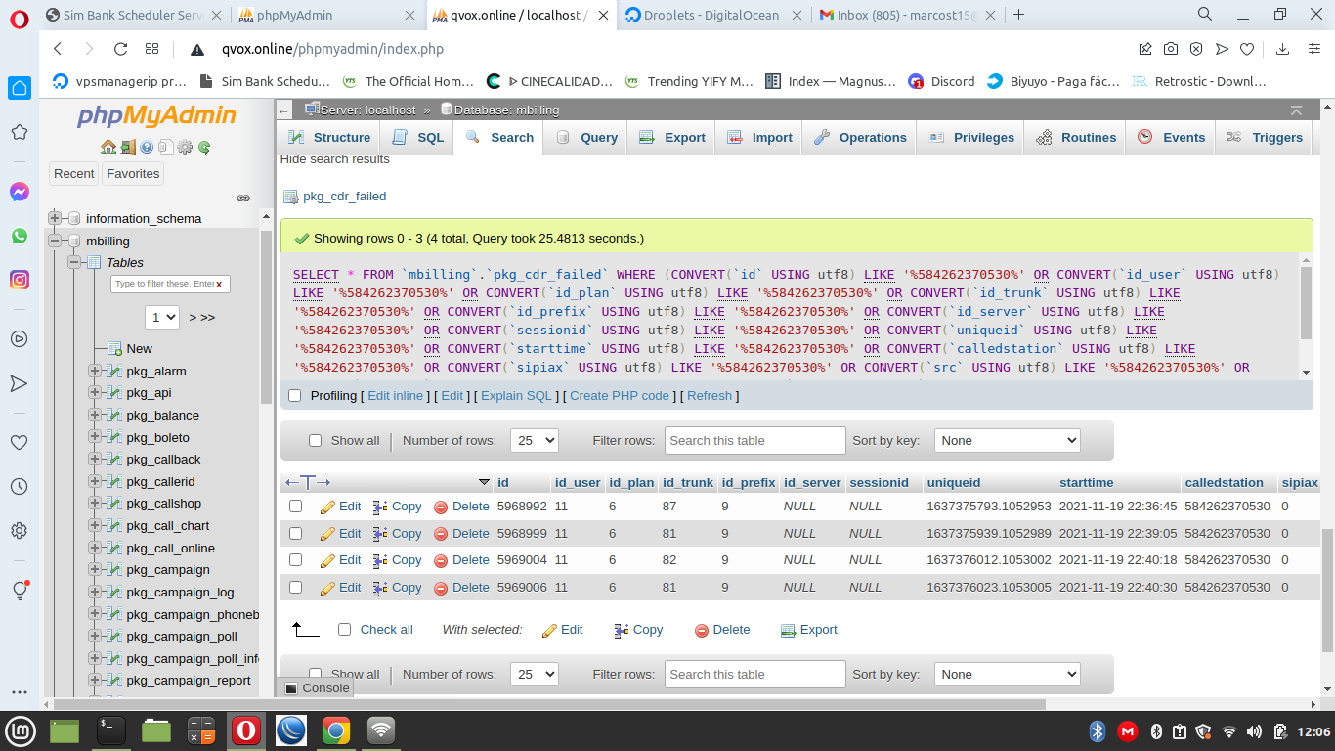Open Opera history clock icon
Screen dimensions: 1335x751
pos(19,486)
